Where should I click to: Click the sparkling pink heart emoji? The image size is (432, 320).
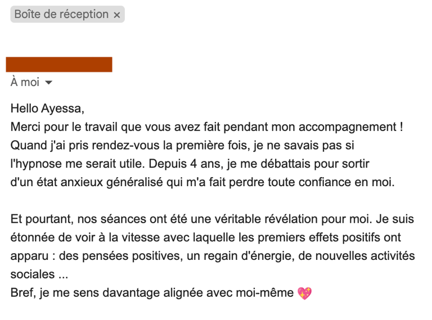click(305, 293)
